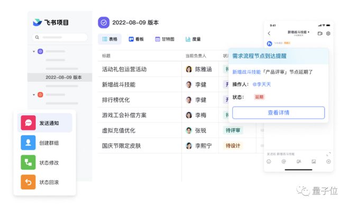The height and width of the screenshot is (206, 349).
Task: Click the pink send notification chat icon
Action: pos(28,123)
